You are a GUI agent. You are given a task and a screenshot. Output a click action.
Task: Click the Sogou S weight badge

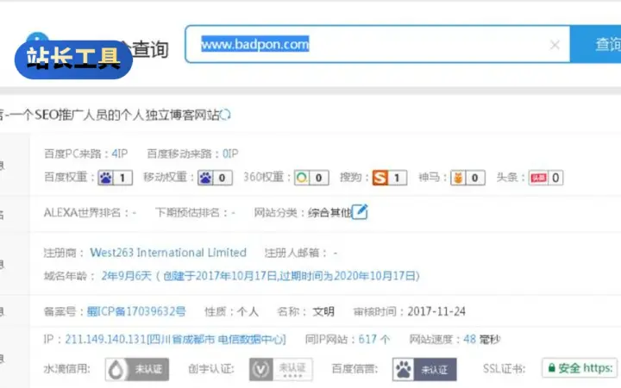[x=389, y=178]
